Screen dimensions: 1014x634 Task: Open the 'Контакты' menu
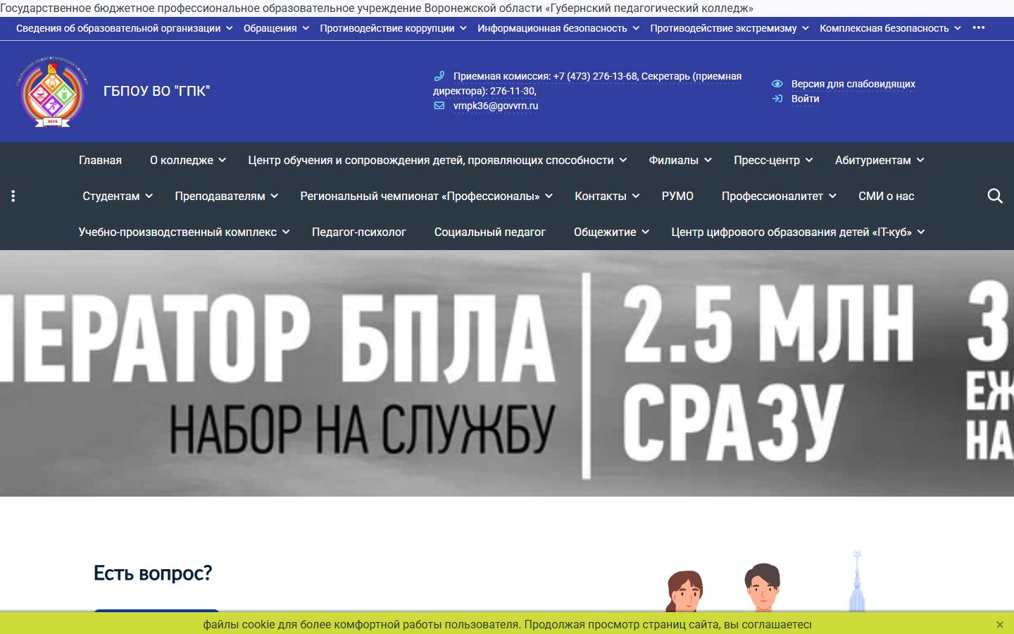tap(607, 196)
